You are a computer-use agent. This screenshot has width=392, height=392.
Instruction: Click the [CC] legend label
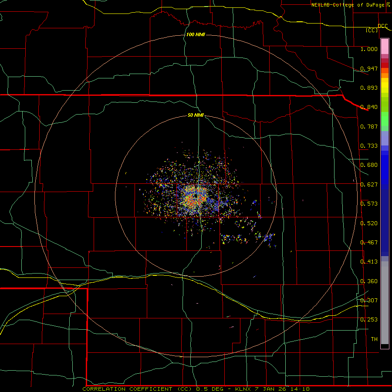[372, 30]
